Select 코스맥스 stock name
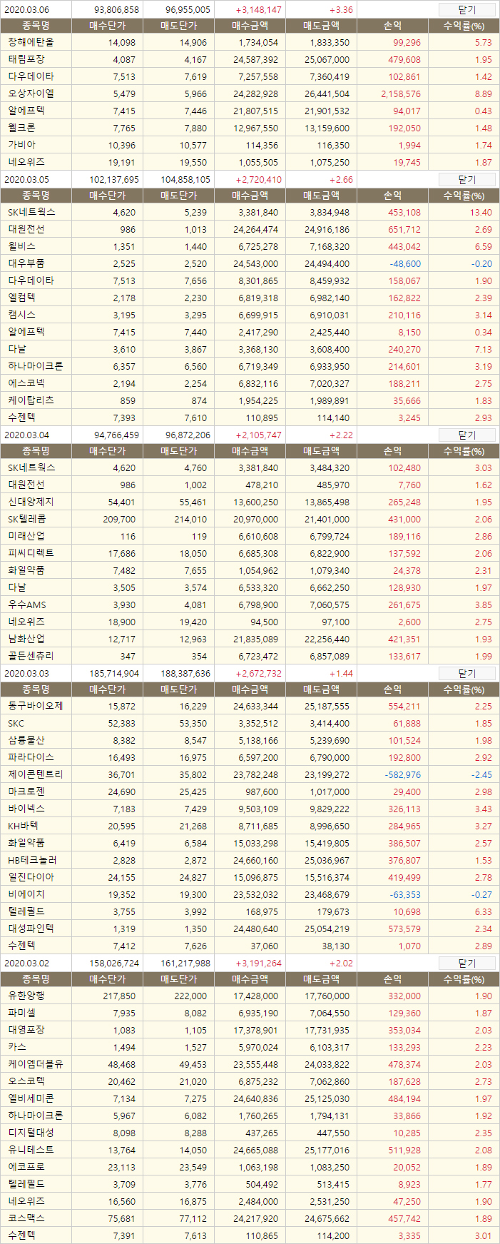Image resolution: width=500 pixels, height=1244 pixels. tap(26, 1218)
